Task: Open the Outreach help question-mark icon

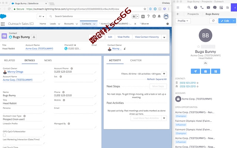Action: [196, 7]
